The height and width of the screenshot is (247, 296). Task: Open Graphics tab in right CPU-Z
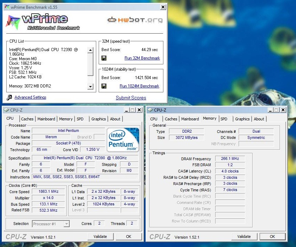point(242,119)
